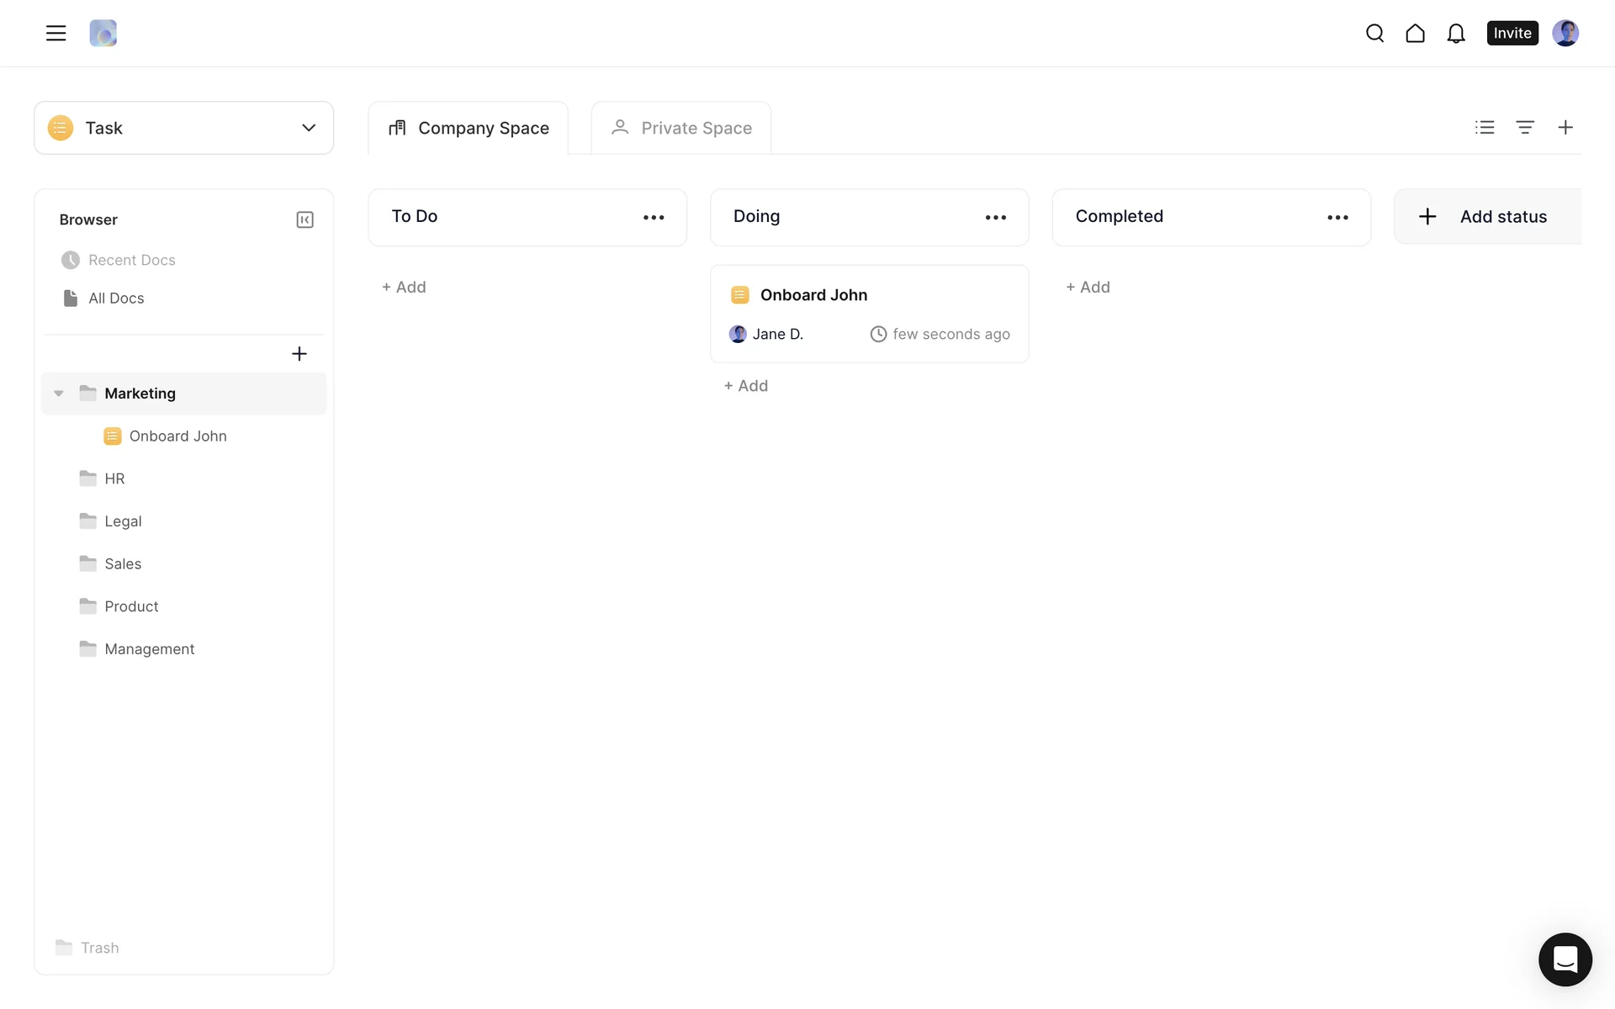Click the search magnifier icon
Viewport: 1615px width, 1009px height.
click(x=1374, y=33)
